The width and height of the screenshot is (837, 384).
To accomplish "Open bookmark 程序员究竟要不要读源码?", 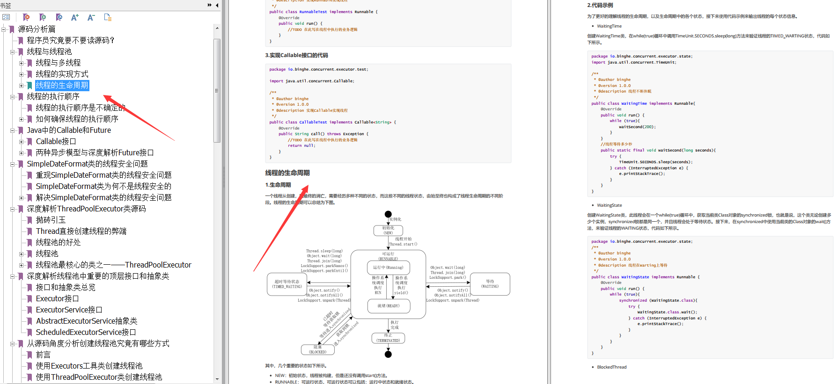I will (70, 40).
